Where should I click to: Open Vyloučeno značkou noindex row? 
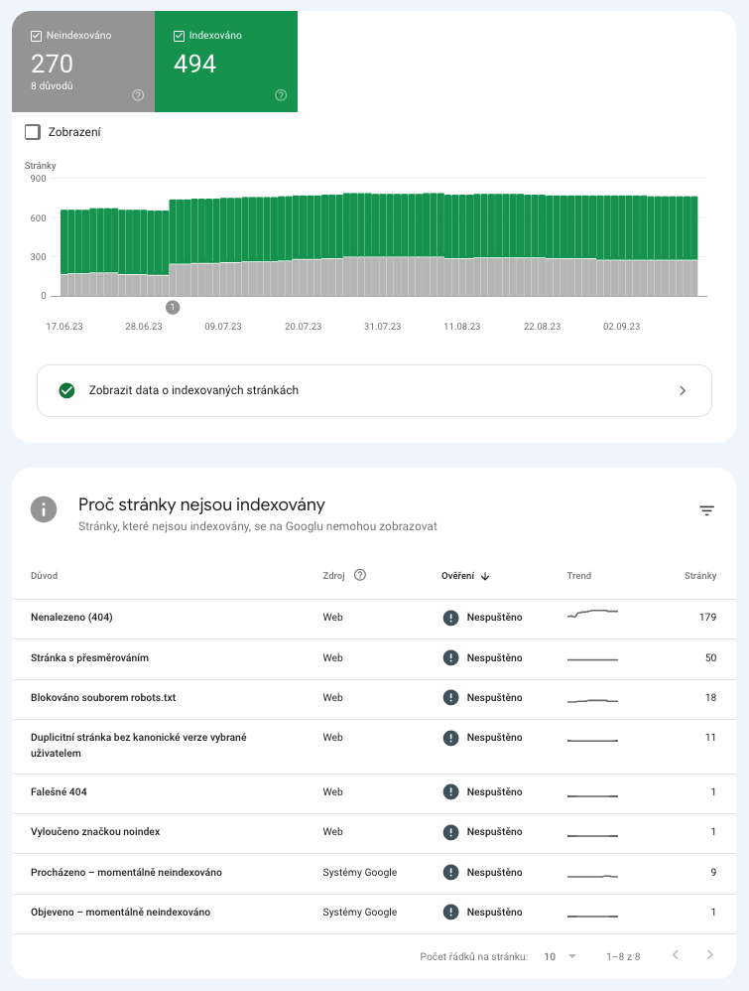click(x=374, y=832)
